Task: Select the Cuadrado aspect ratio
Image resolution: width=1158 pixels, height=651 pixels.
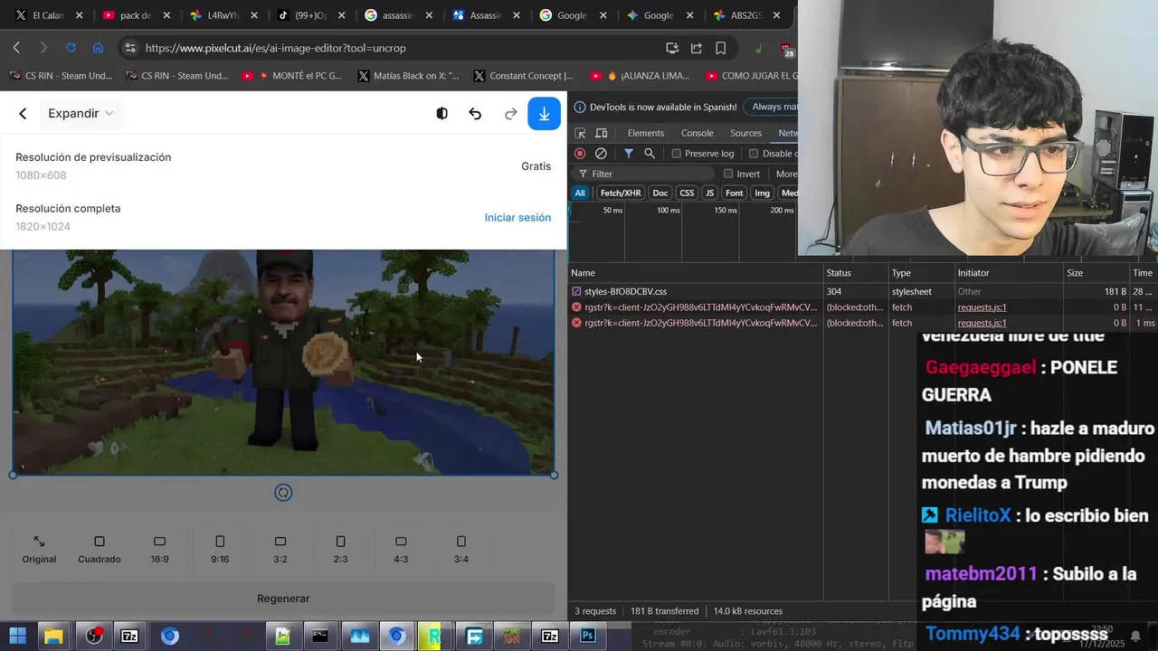Action: [x=100, y=550]
